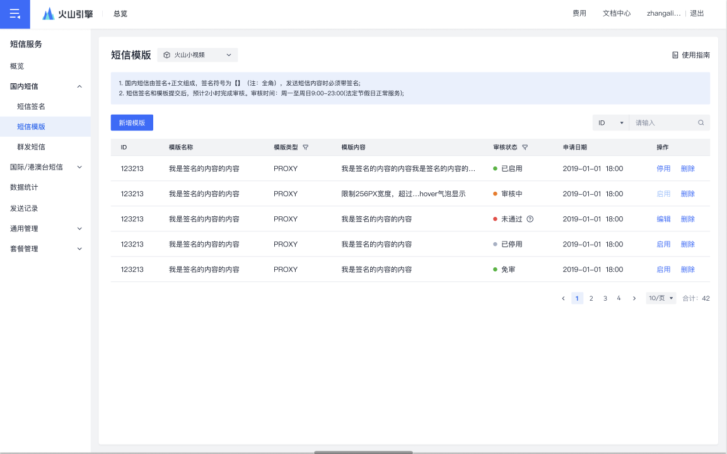Click the 已启用 status cell

[508, 169]
